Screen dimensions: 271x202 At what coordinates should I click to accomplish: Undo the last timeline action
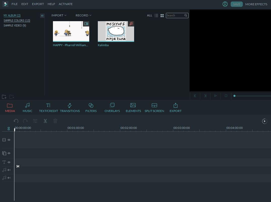tap(16, 121)
